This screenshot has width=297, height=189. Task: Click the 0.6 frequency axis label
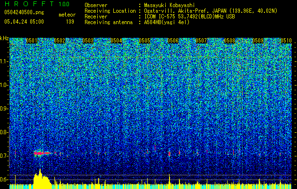click(x=4, y=180)
